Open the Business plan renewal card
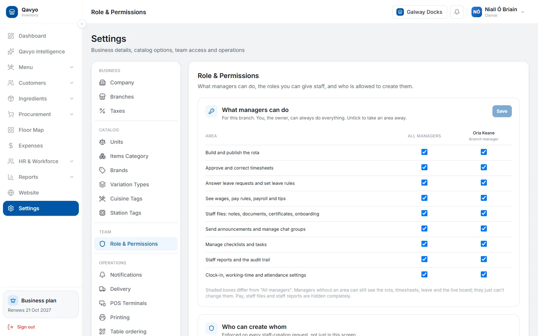The height and width of the screenshot is (336, 538). click(41, 304)
